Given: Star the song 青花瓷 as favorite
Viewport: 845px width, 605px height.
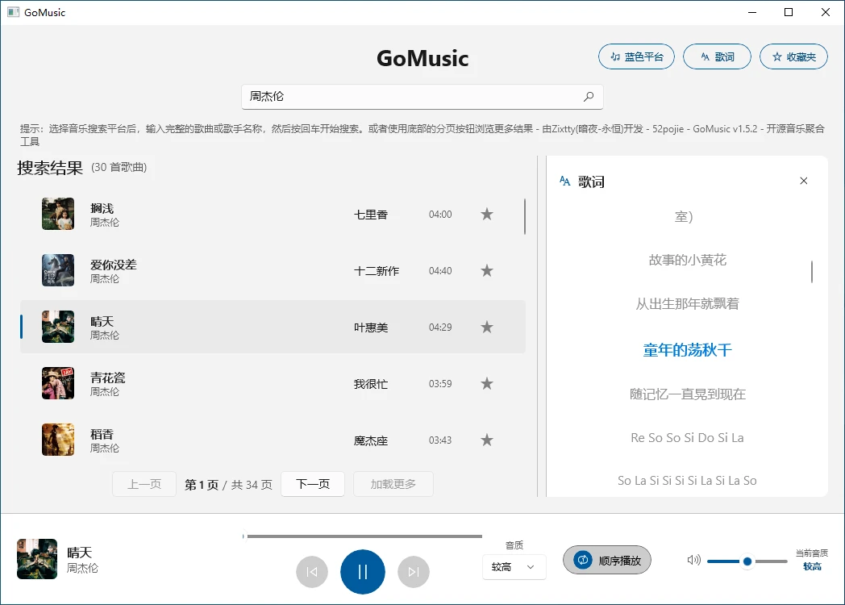Looking at the screenshot, I should (x=487, y=384).
